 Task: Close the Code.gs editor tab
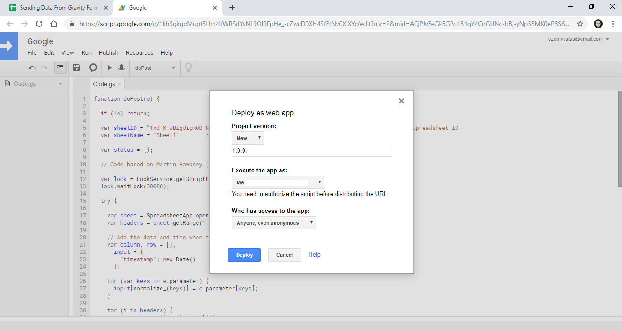pos(119,84)
